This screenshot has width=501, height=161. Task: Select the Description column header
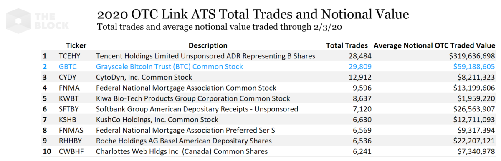pyautogui.click(x=208, y=45)
